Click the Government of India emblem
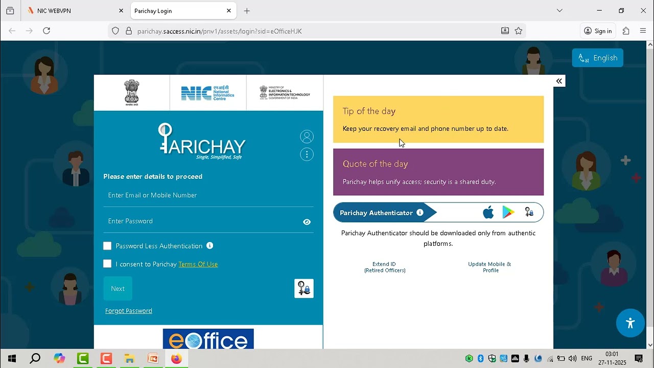Viewport: 654px width, 368px height. (x=132, y=93)
